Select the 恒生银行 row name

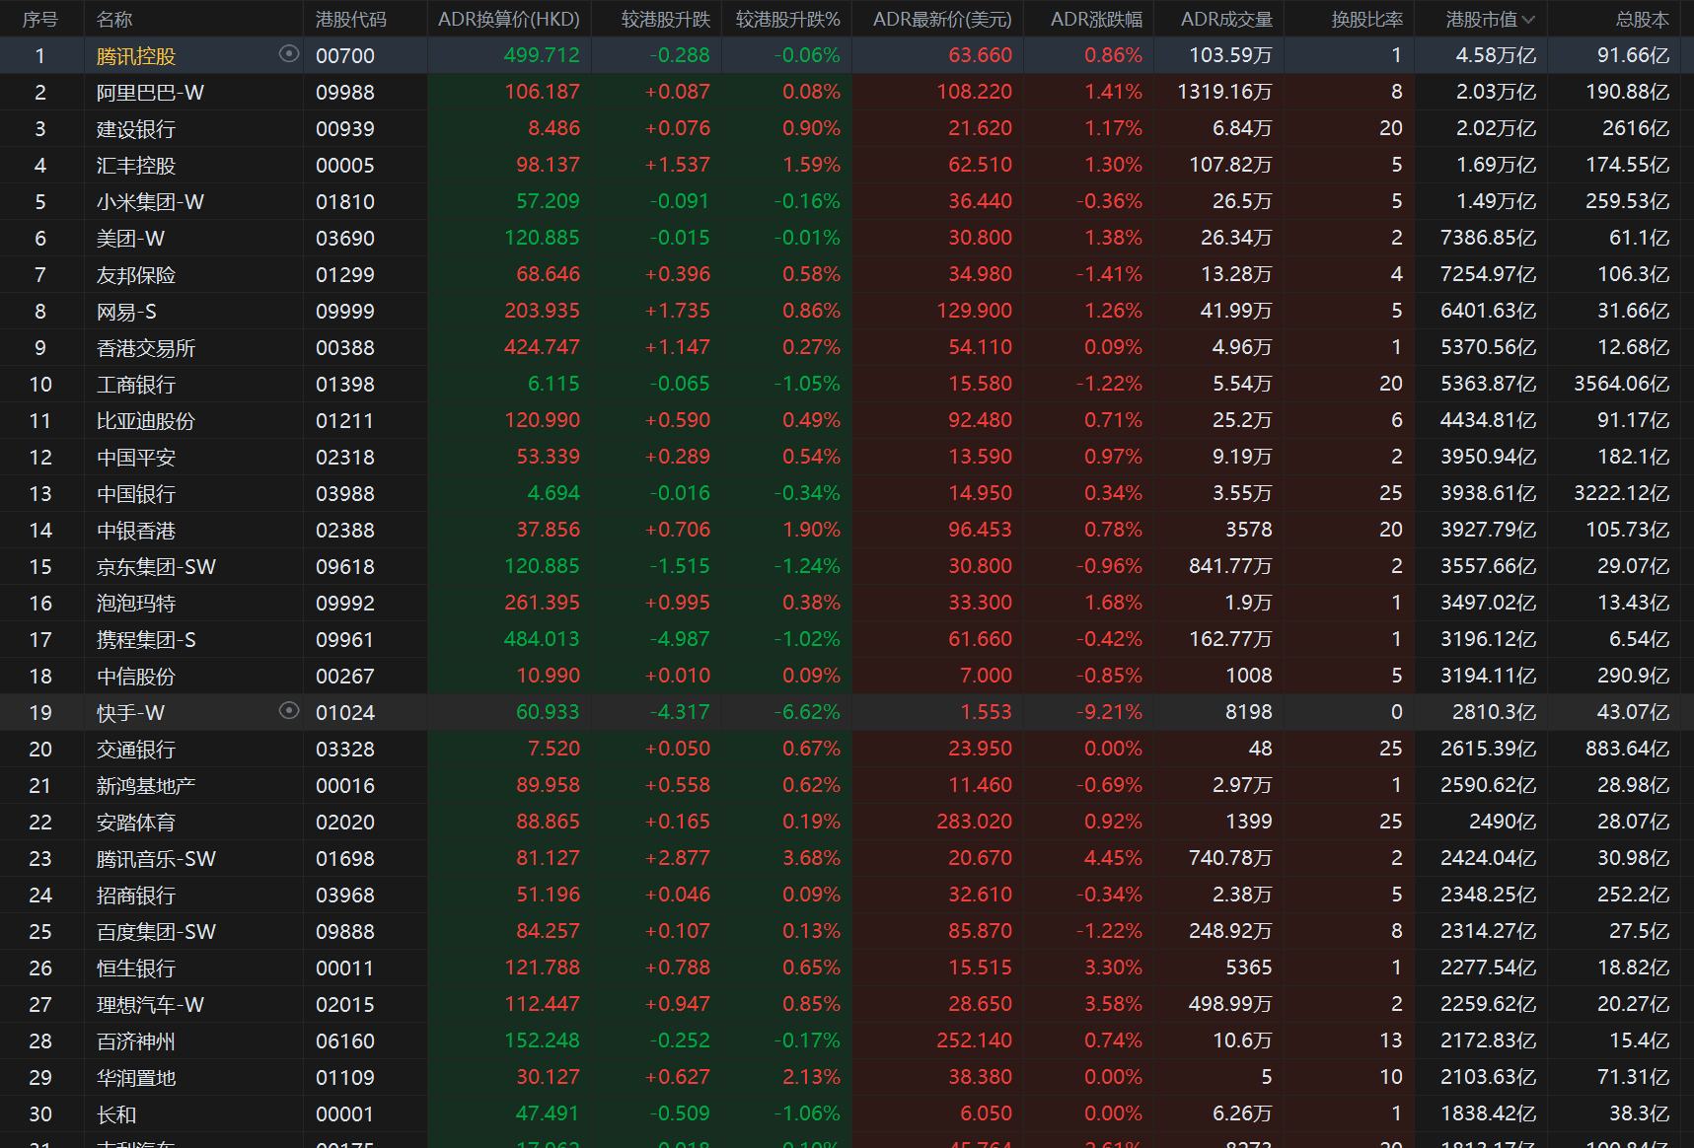[136, 969]
